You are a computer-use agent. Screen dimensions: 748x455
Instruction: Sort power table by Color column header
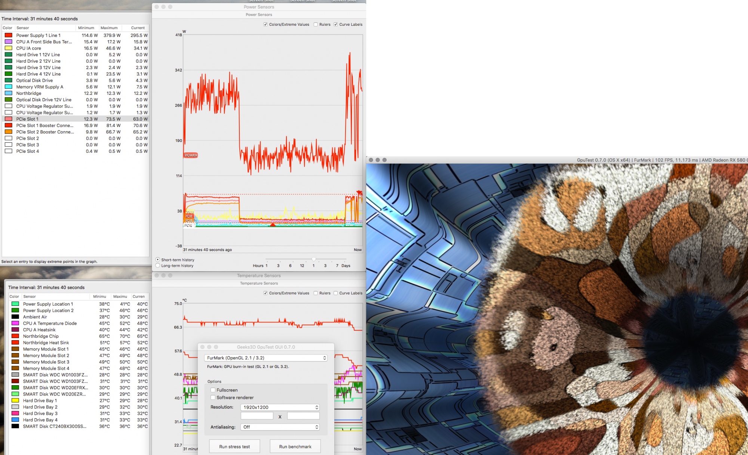point(8,28)
